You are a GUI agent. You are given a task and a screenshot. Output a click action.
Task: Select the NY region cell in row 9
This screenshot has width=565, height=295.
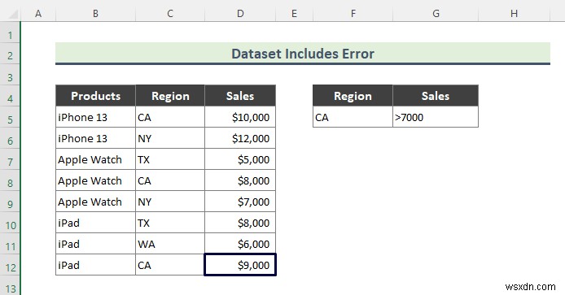170,202
